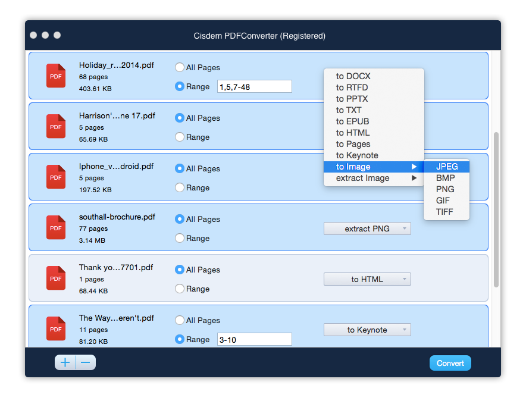Click the 68 pages label
Image resolution: width=526 pixels, height=407 pixels.
click(x=93, y=77)
